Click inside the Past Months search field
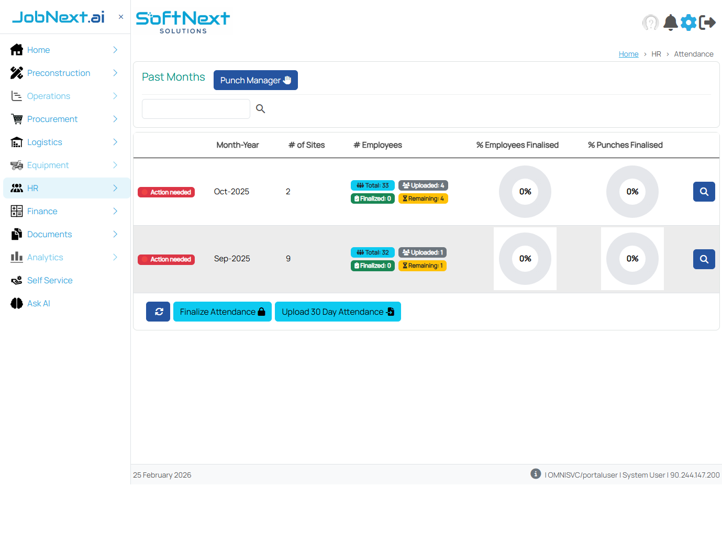Viewport: 722px width, 542px height. tap(196, 108)
